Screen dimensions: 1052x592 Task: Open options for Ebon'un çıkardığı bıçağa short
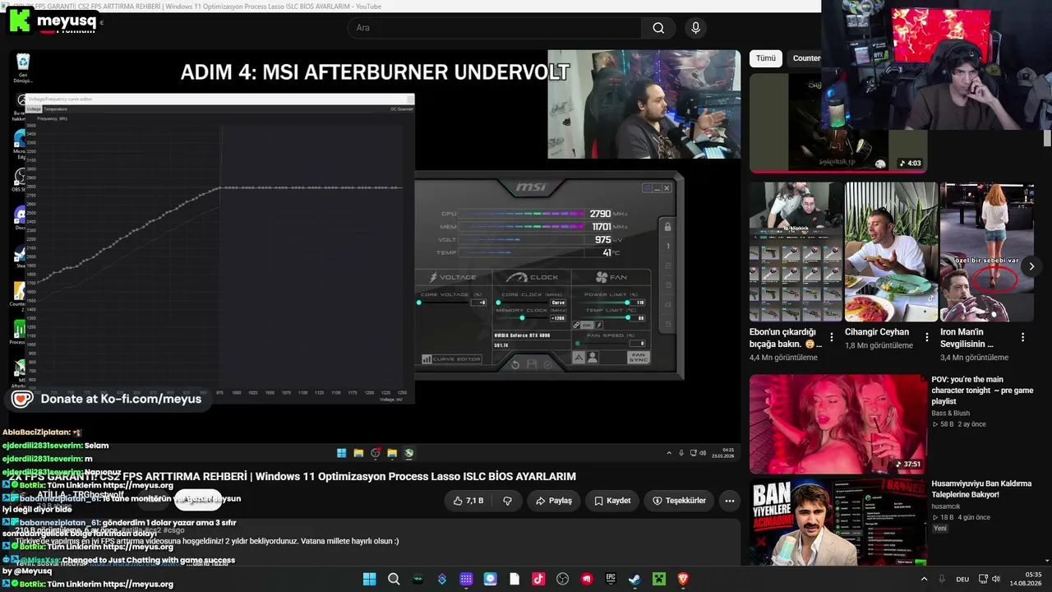[832, 337]
